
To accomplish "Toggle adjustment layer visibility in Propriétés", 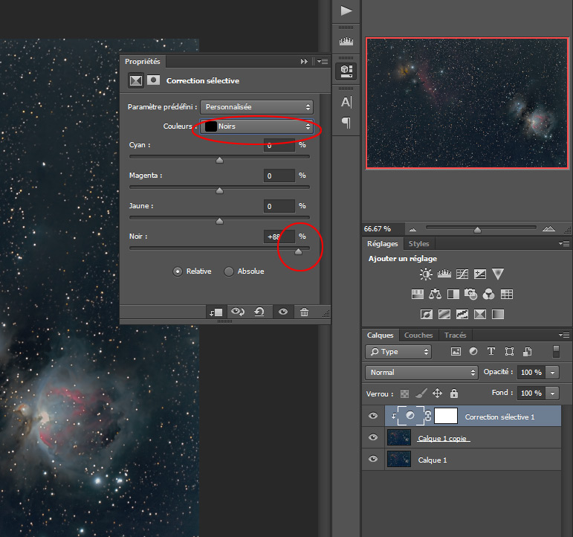I will tap(283, 312).
